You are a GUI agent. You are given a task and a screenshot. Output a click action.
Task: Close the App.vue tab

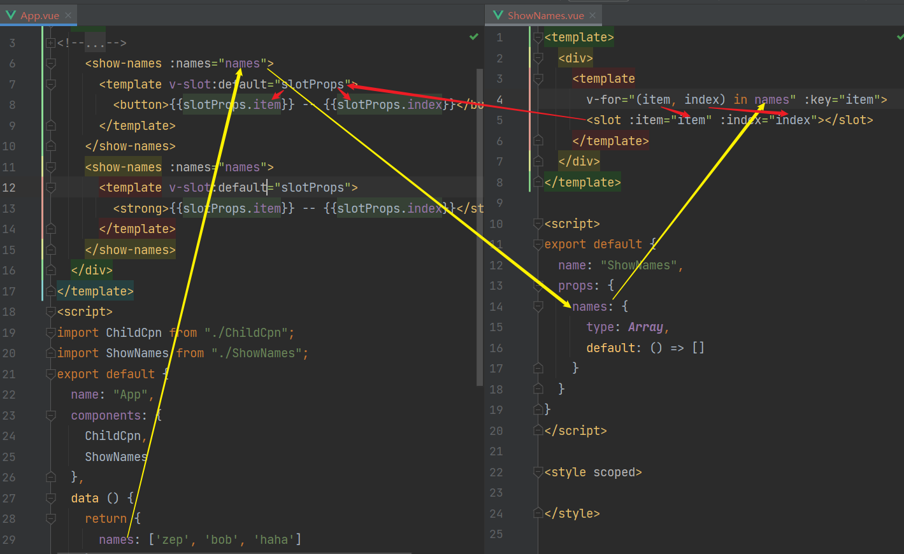point(68,15)
